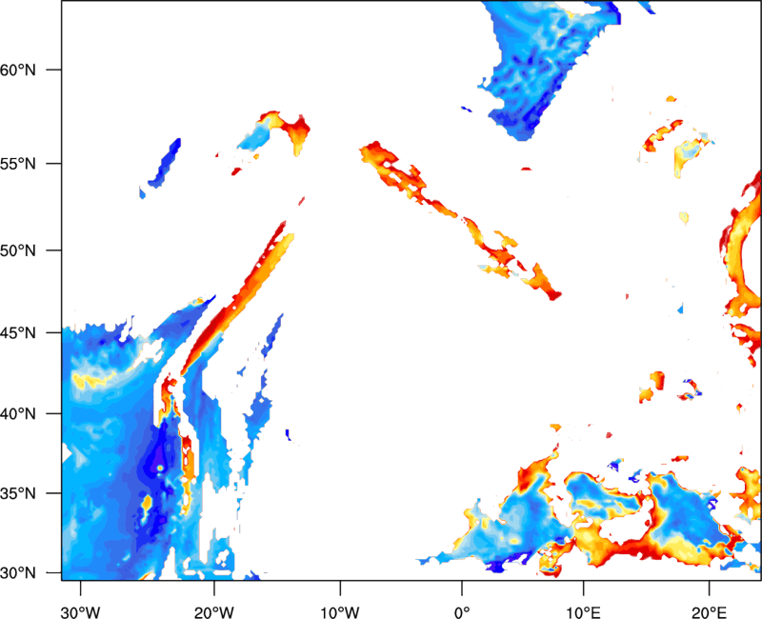The height and width of the screenshot is (619, 762).
Task: Click the 30°W longitude label
Action: pyautogui.click(x=80, y=612)
